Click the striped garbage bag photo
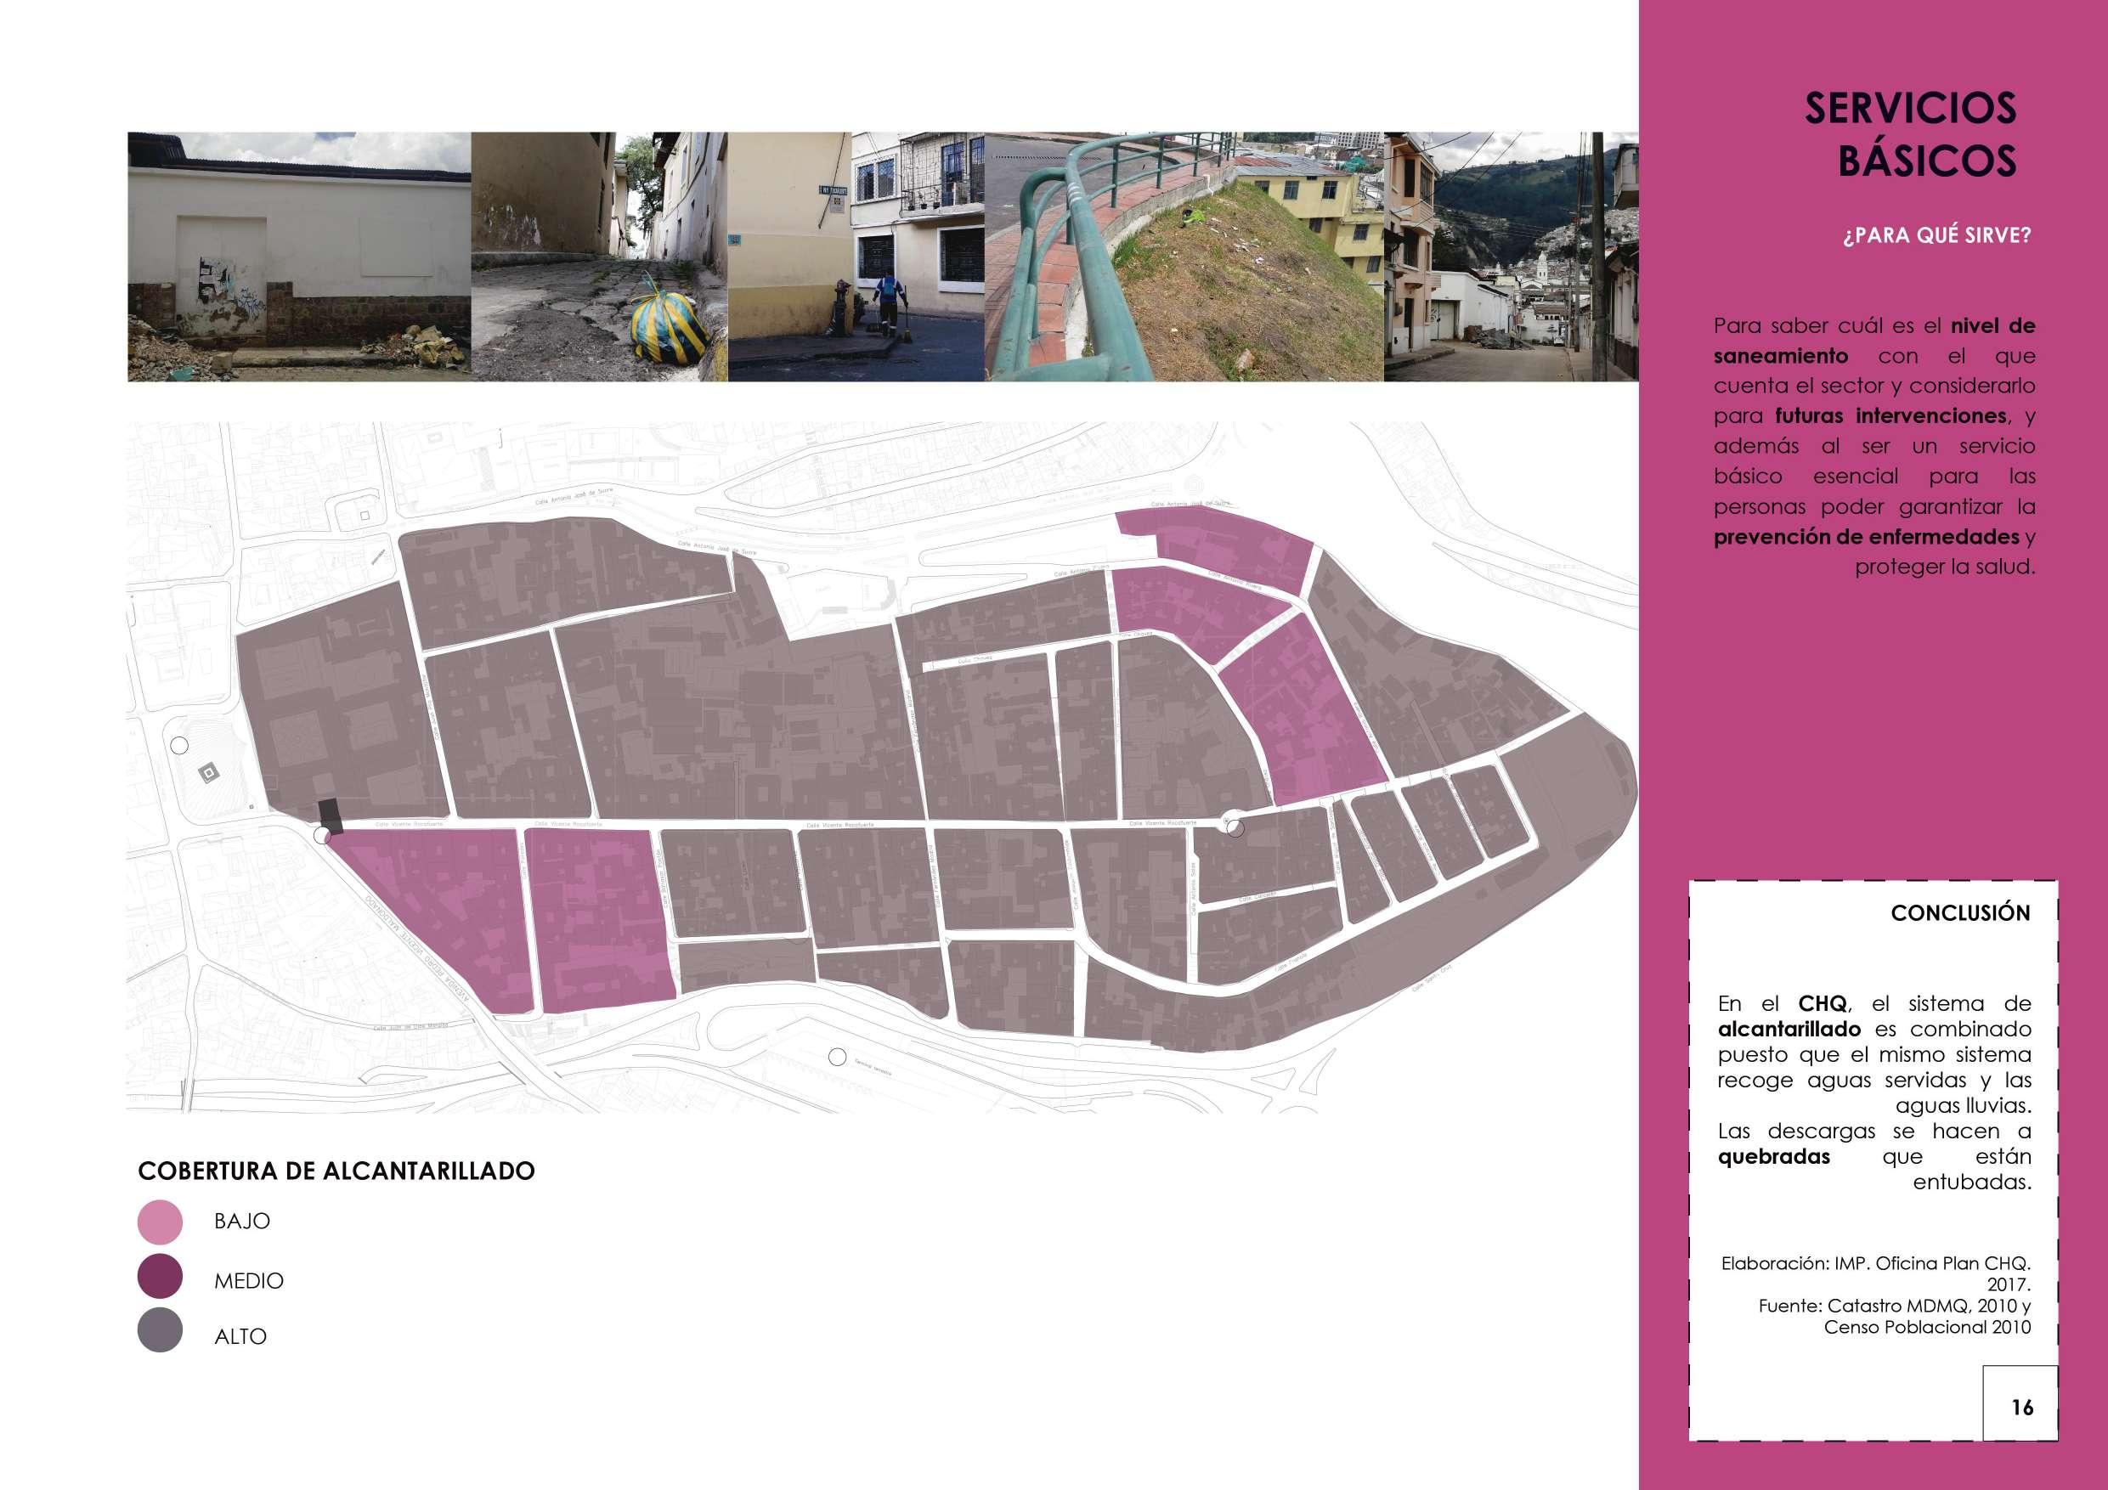Viewport: 2108px width, 1490px height. coord(599,257)
